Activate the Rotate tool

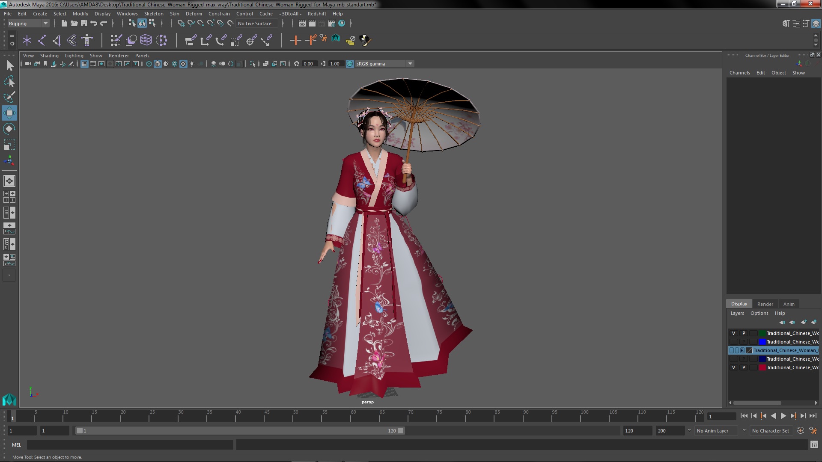coord(9,129)
